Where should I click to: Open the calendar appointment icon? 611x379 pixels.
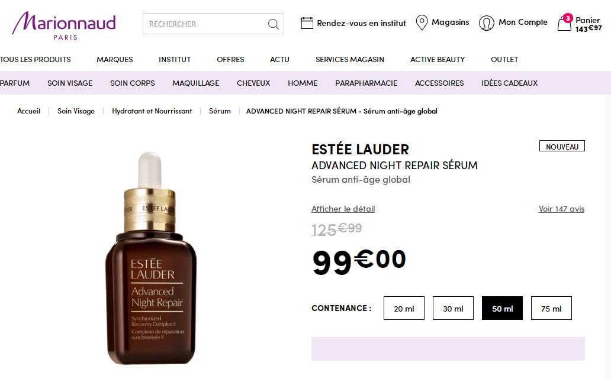(307, 23)
